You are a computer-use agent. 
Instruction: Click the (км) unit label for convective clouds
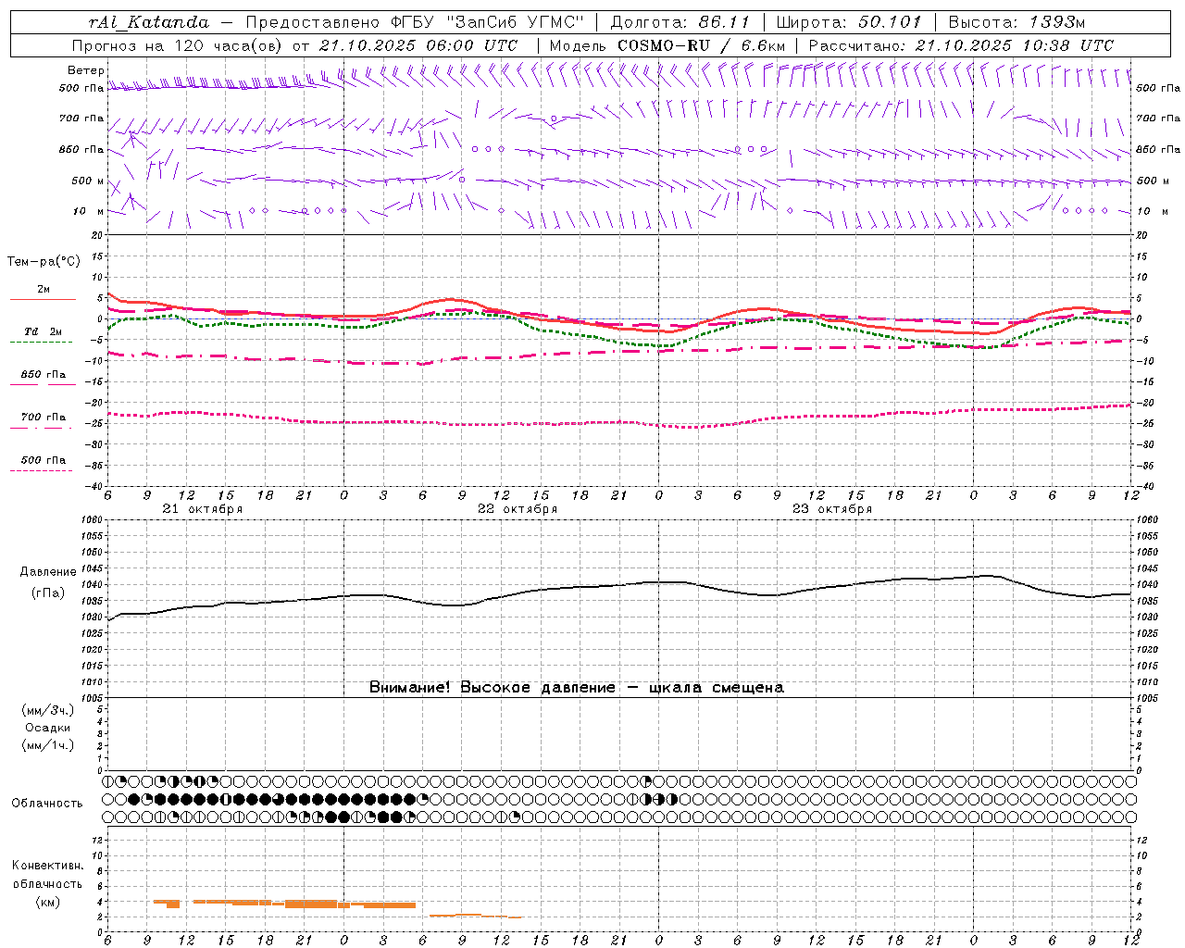[x=48, y=902]
